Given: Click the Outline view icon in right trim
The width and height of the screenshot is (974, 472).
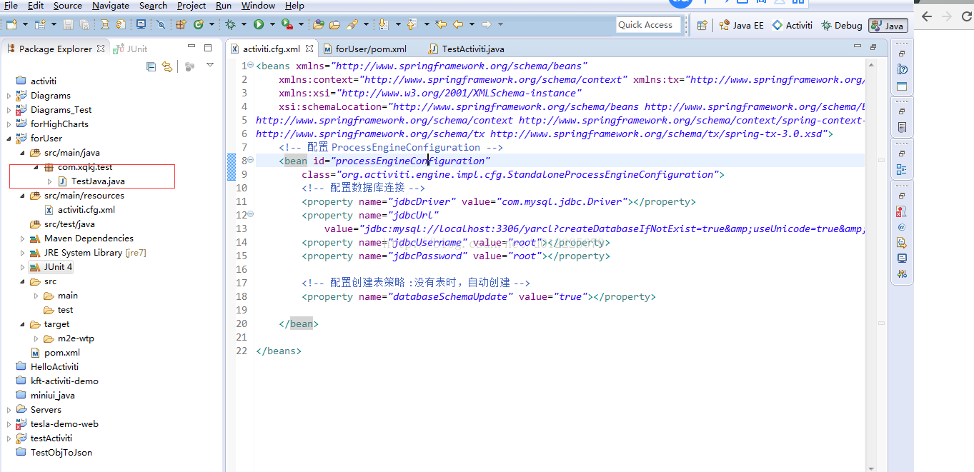Looking at the screenshot, I should pyautogui.click(x=902, y=170).
